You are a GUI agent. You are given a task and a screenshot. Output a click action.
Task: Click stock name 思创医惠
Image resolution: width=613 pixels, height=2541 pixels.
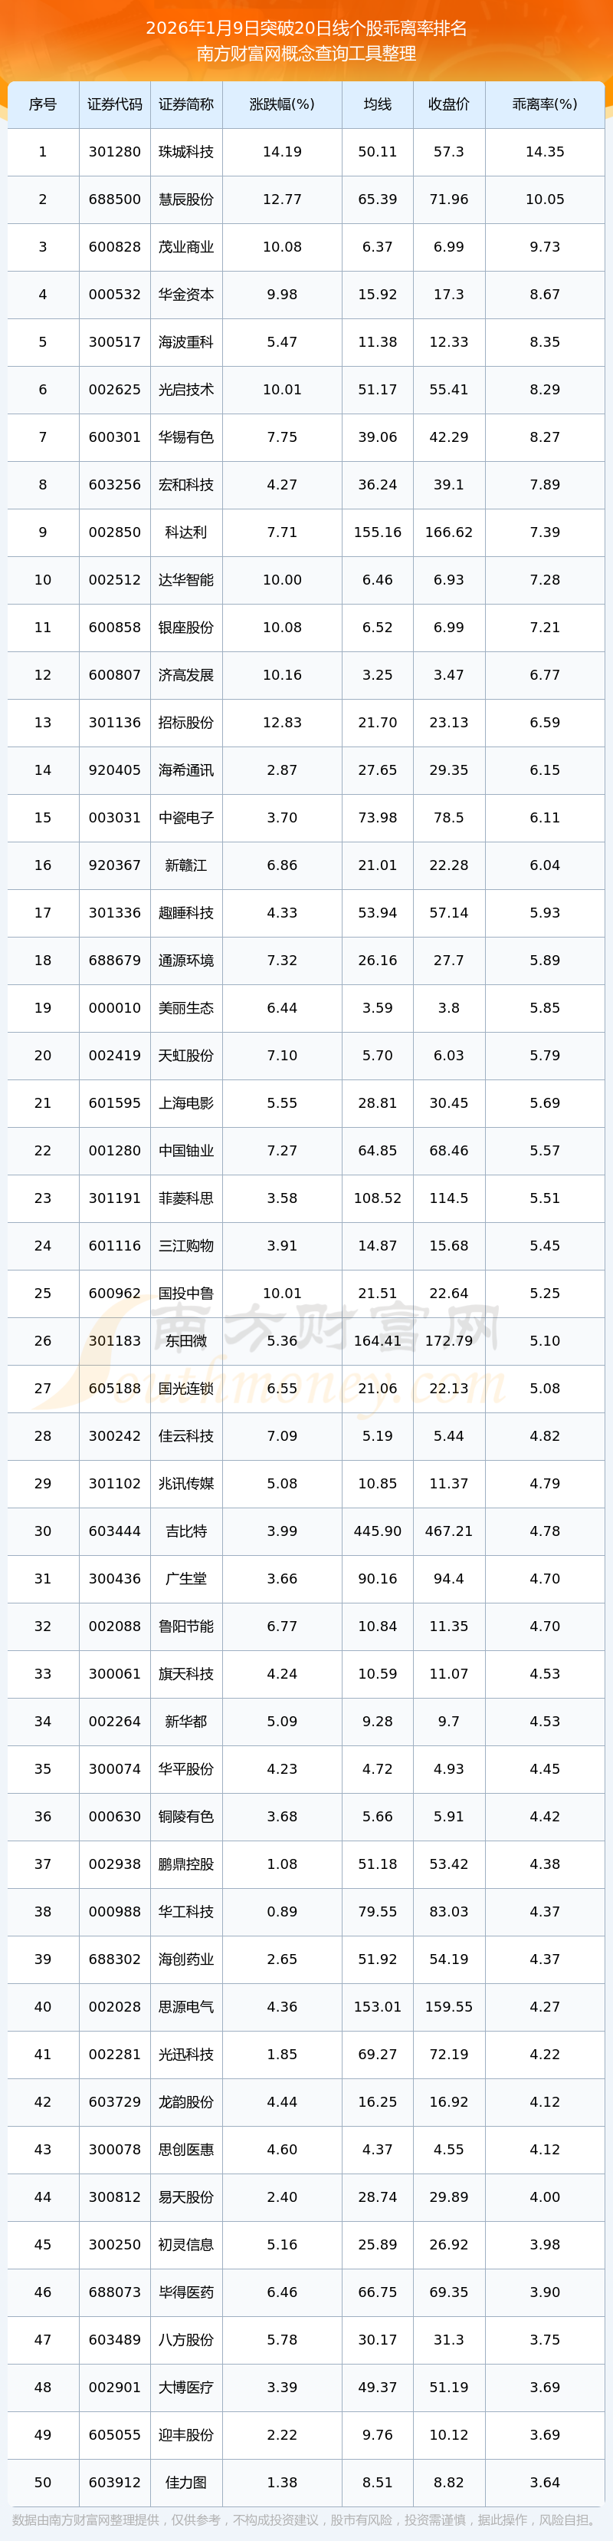186,2150
